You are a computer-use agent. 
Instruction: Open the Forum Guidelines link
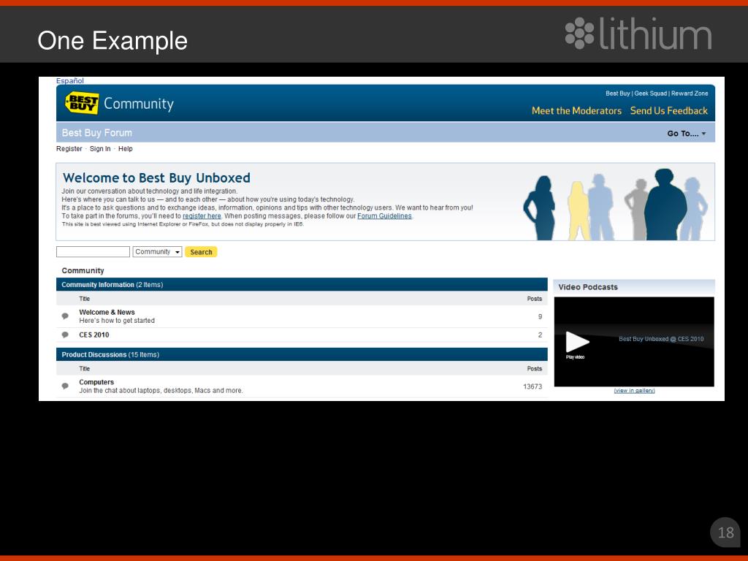coord(384,216)
